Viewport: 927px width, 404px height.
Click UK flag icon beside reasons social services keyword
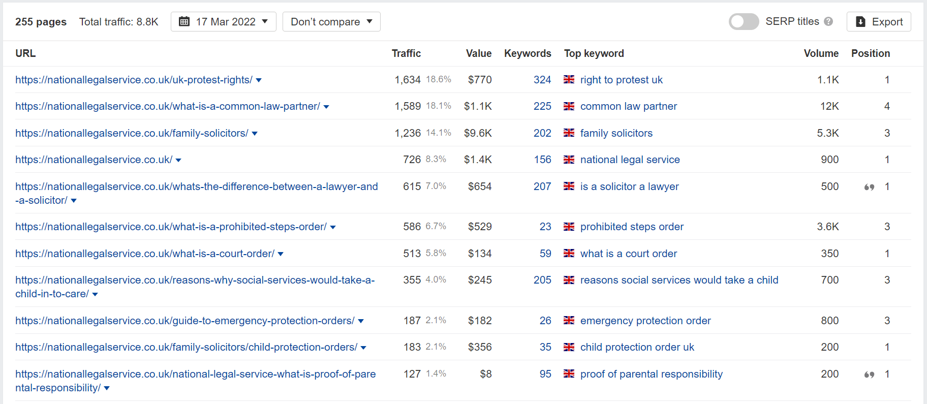[x=569, y=280]
